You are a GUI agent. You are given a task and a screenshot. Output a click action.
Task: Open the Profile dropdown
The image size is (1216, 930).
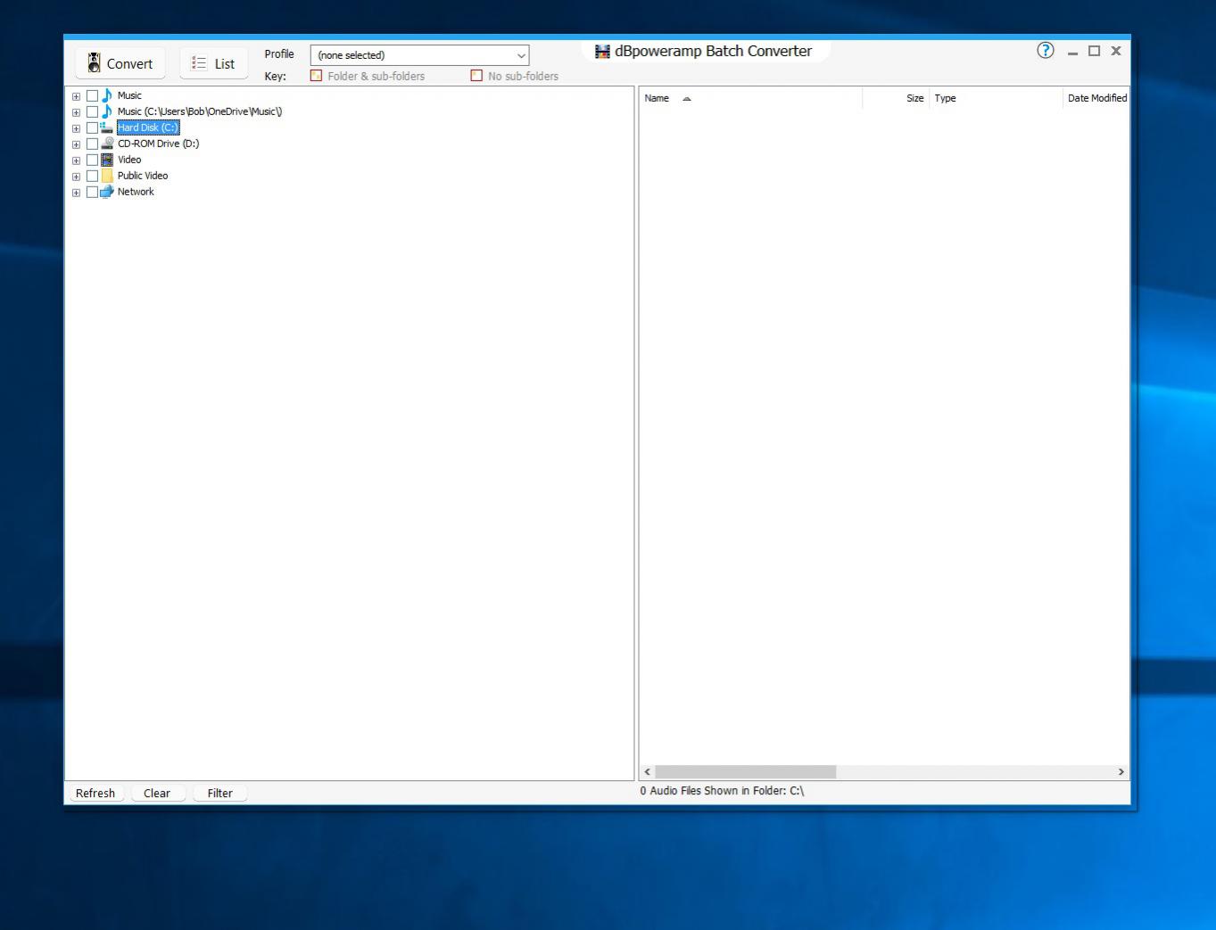pos(419,55)
